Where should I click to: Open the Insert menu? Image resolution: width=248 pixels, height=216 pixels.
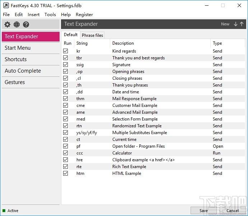[33, 15]
